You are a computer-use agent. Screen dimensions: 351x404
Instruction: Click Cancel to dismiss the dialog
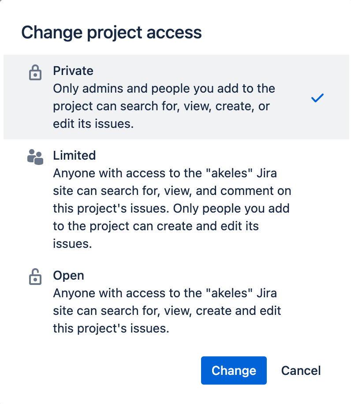[x=301, y=370]
